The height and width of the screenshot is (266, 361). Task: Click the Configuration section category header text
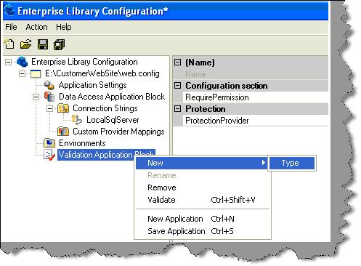point(227,86)
